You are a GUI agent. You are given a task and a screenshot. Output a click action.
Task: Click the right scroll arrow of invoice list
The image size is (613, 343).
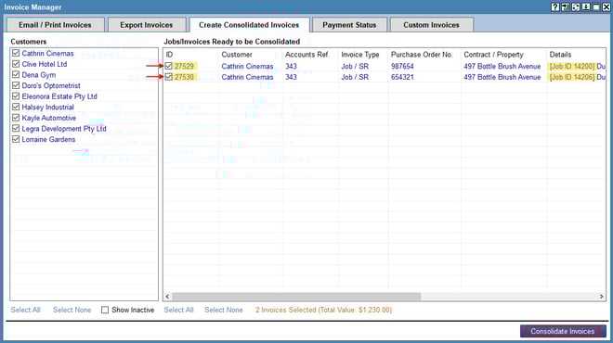[x=601, y=297]
